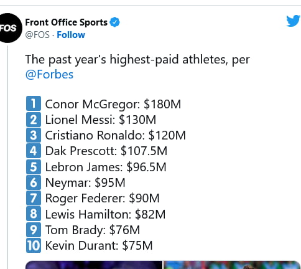Click the blue verified badge

(x=114, y=22)
